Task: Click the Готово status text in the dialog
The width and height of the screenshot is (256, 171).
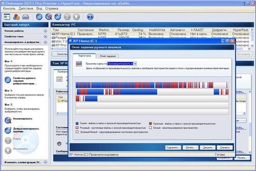Action: [x=220, y=154]
